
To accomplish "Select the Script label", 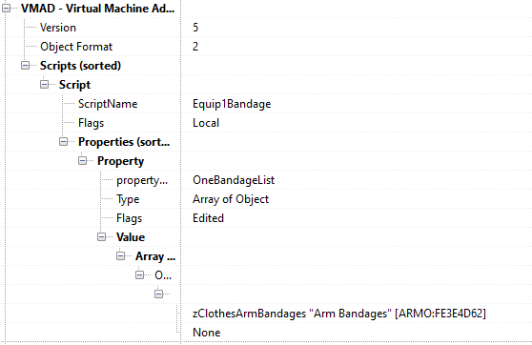I will 74,85.
